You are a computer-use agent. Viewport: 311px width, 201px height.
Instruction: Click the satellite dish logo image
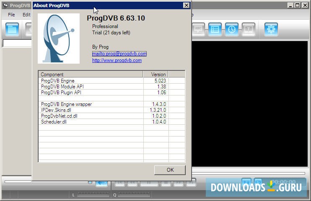[59, 39]
